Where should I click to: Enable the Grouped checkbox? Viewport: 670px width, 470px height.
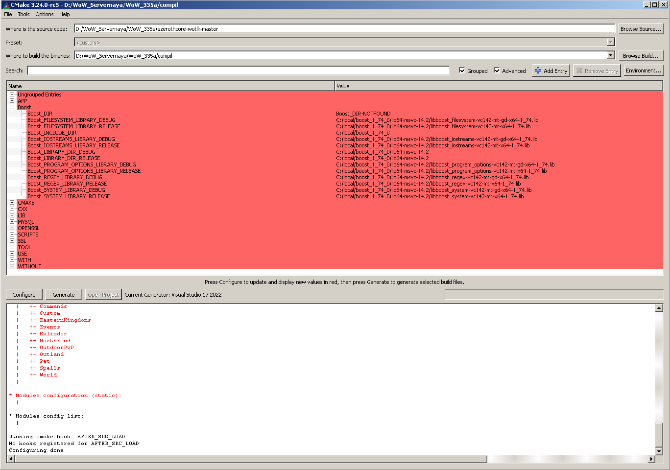coord(462,70)
